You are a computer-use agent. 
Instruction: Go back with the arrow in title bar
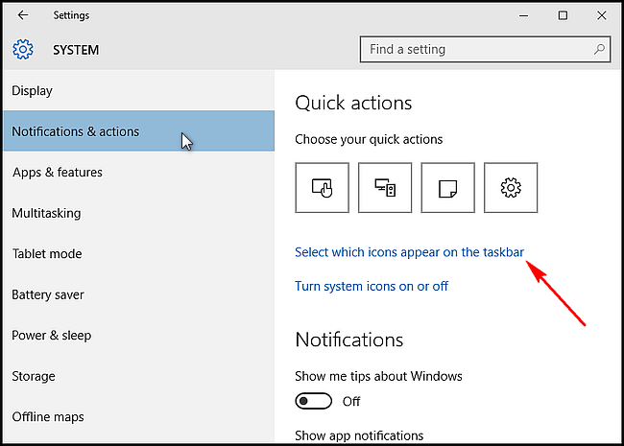tap(23, 15)
